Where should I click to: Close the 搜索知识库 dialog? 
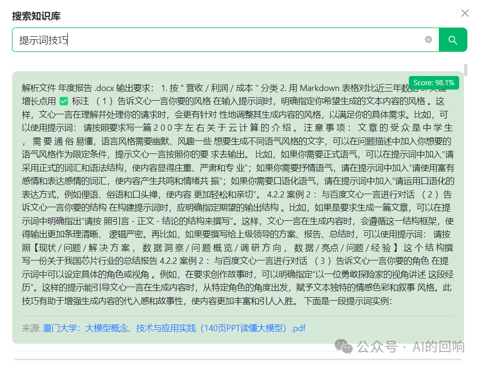click(465, 13)
